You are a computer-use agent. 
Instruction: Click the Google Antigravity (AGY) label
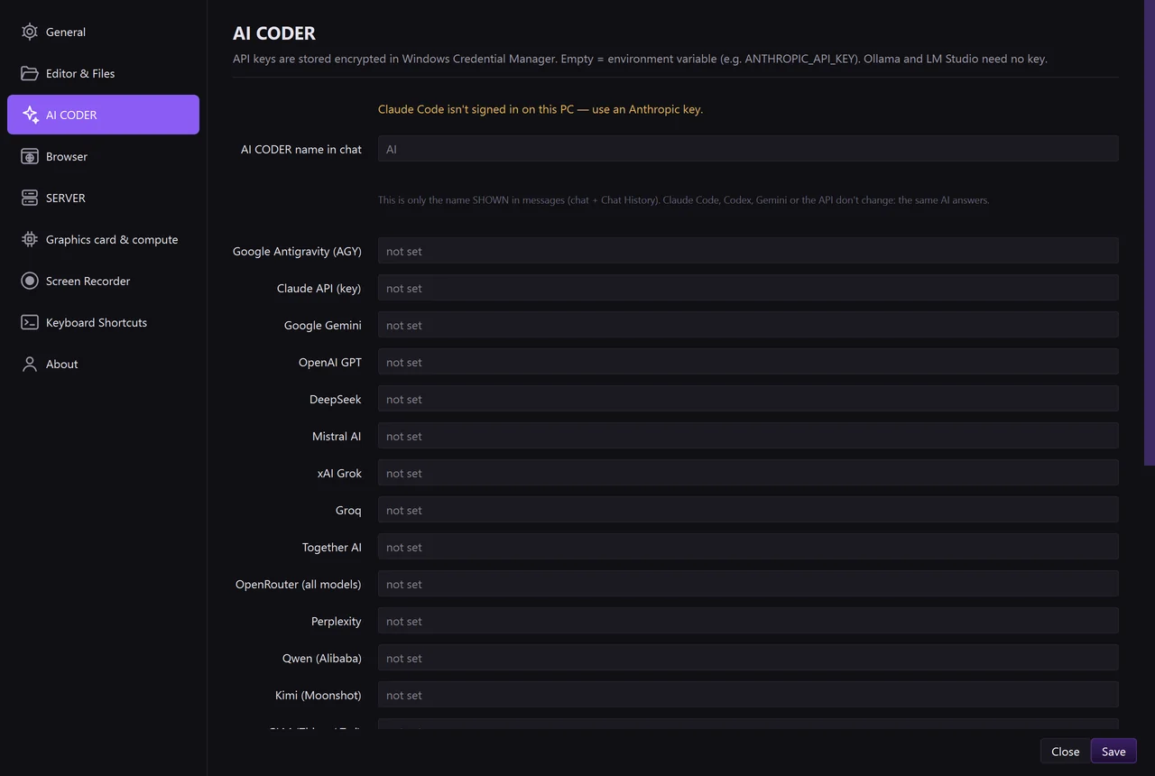click(297, 251)
